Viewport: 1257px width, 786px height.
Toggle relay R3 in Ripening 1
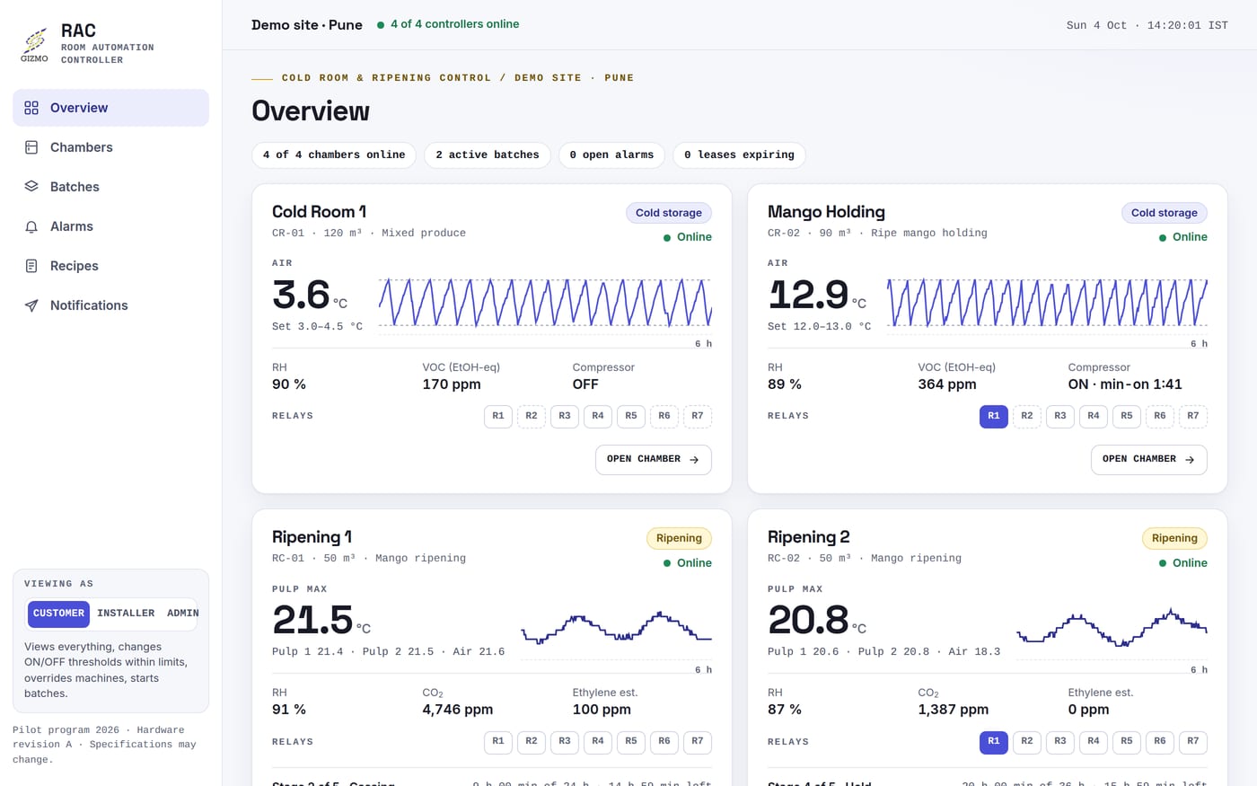click(565, 742)
